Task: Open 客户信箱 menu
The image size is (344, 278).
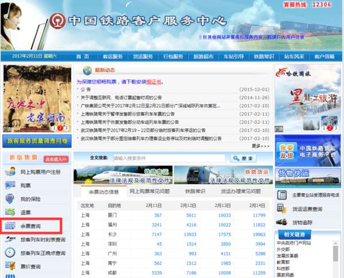Action: pyautogui.click(x=325, y=56)
